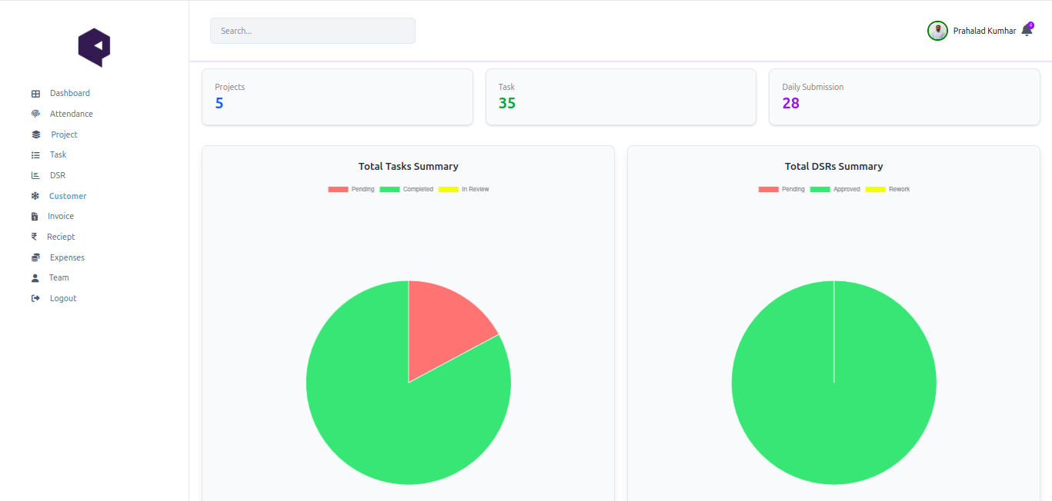Go to the Expenses page

(67, 257)
